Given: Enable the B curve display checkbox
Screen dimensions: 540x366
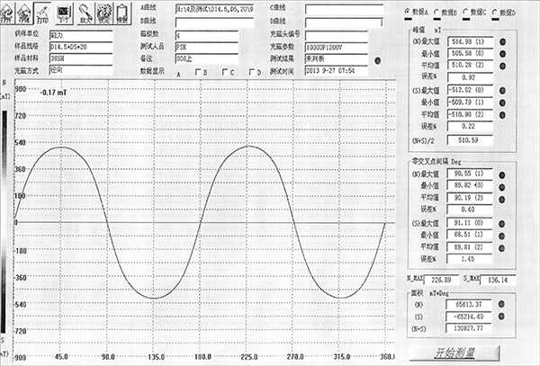Looking at the screenshot, I should (199, 73).
